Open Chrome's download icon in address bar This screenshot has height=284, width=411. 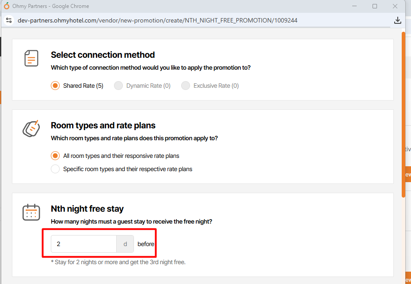click(x=397, y=20)
